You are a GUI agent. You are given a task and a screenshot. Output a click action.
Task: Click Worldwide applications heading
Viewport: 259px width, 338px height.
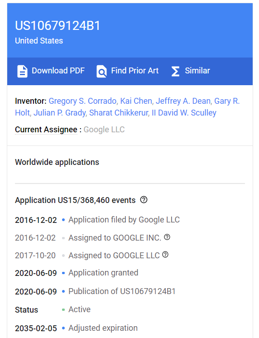tap(57, 162)
